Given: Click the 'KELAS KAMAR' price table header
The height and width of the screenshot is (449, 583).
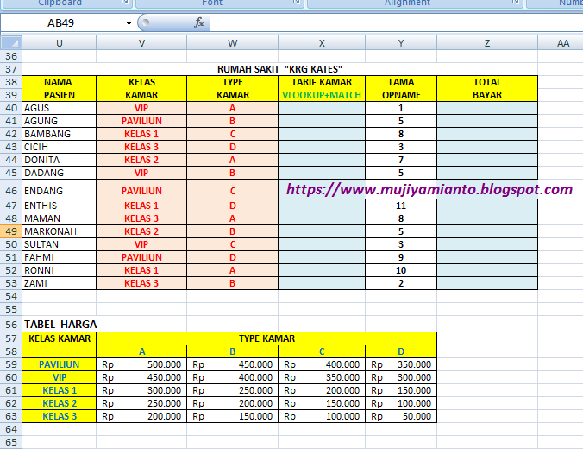Looking at the screenshot, I should click(x=60, y=338).
